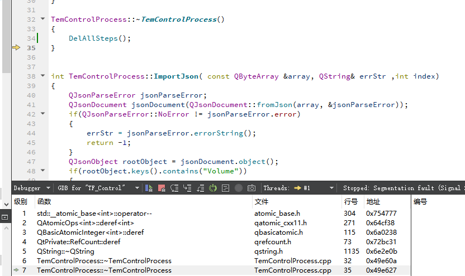This screenshot has height=276, width=465.
Task: Click the Step Out icon
Action: (200, 188)
